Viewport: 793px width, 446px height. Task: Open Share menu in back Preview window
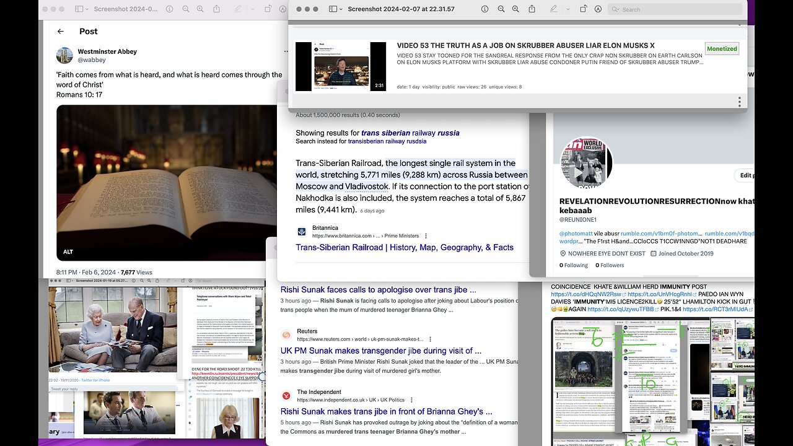point(216,9)
